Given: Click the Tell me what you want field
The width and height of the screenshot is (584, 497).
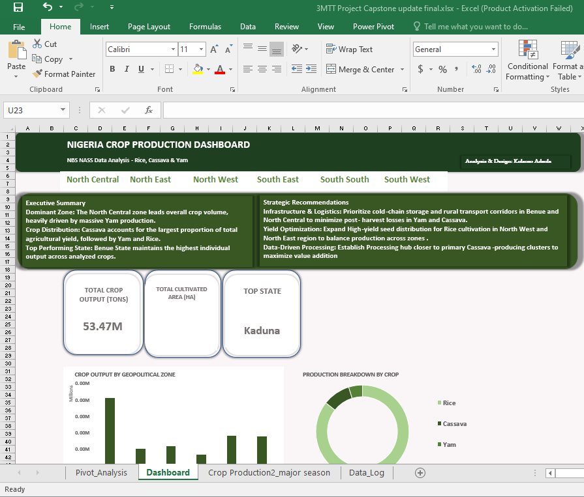Looking at the screenshot, I should (471, 27).
